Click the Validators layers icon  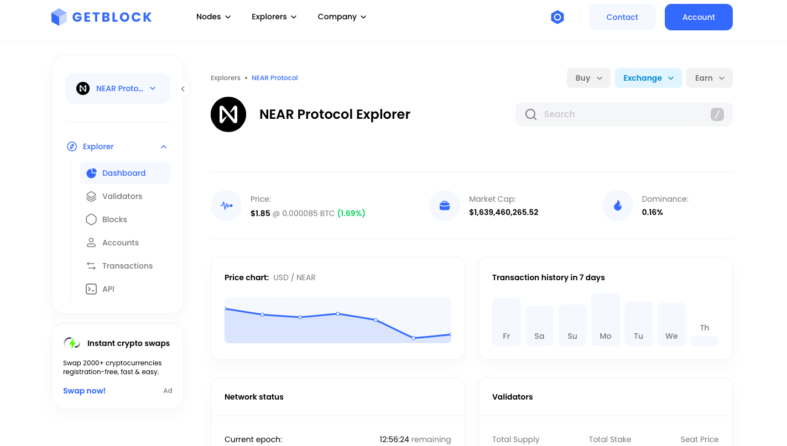pyautogui.click(x=91, y=196)
